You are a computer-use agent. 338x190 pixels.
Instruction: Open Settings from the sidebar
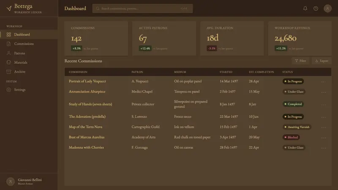coord(29,90)
